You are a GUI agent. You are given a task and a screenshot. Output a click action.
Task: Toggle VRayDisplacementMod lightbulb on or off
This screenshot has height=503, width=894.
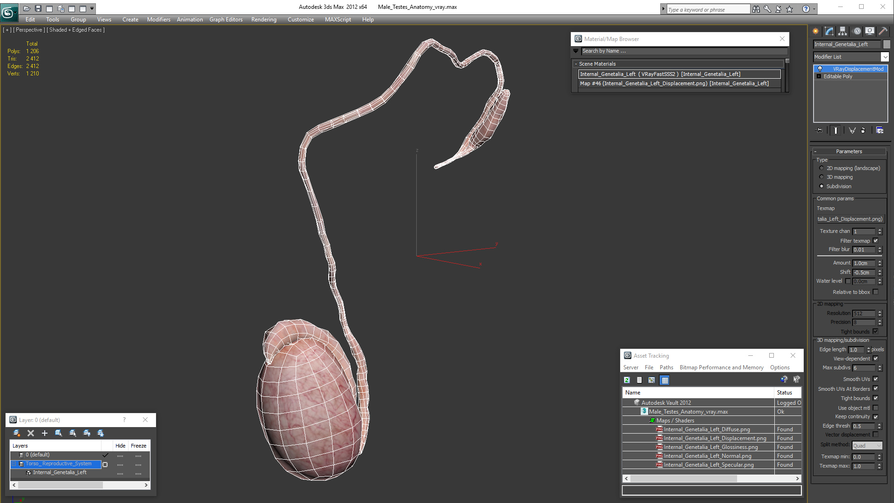(820, 69)
